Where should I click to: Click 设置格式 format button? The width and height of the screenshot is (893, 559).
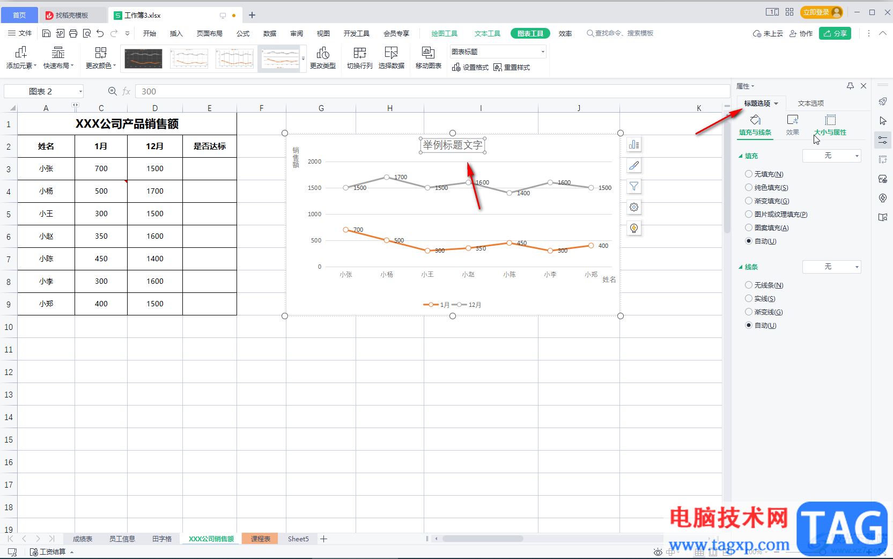pos(470,68)
